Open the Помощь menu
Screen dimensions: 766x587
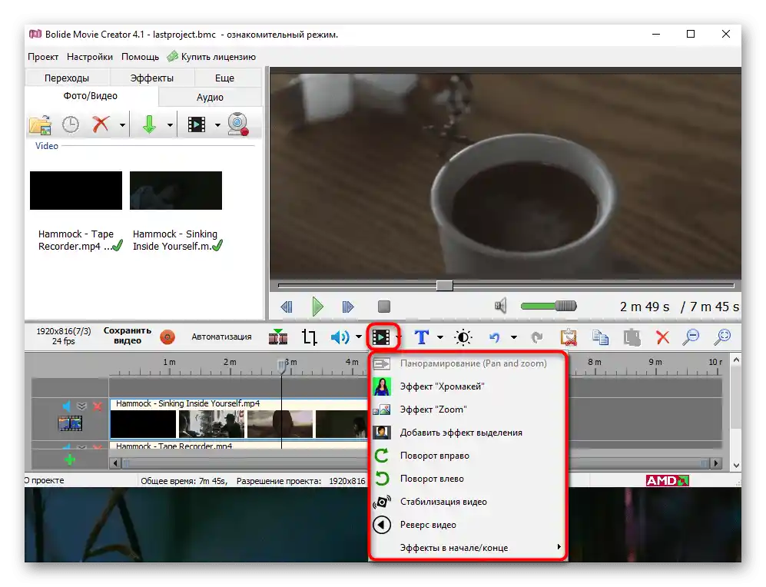pyautogui.click(x=140, y=57)
